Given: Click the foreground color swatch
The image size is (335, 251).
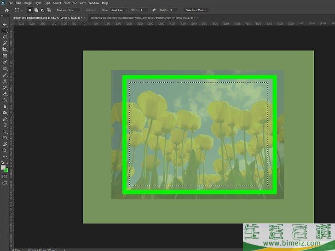Looking at the screenshot, I should point(3,167).
